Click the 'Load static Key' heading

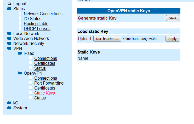point(93,31)
